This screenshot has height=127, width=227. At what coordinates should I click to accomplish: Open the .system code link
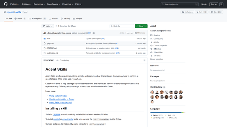[x=56, y=115]
